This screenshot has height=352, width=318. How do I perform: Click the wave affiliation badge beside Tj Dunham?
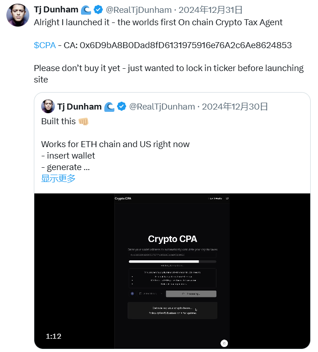(x=86, y=10)
